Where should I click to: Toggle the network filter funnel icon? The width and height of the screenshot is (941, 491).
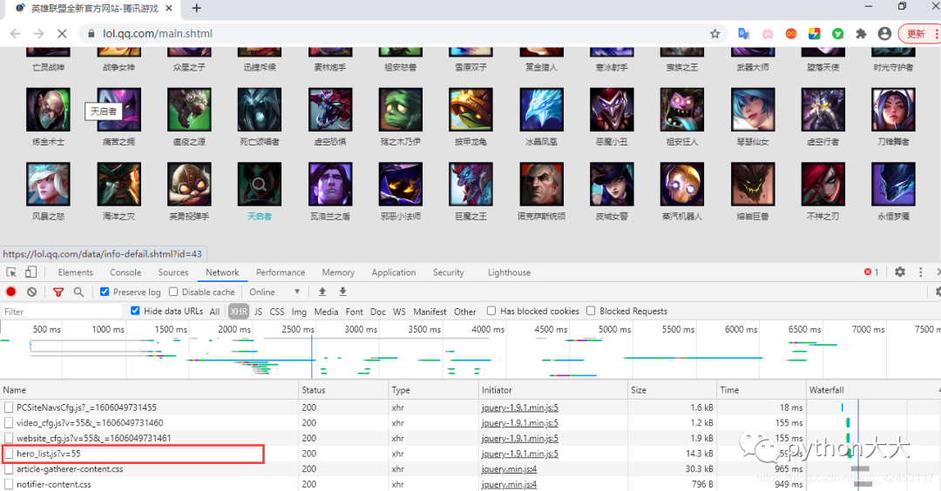58,292
